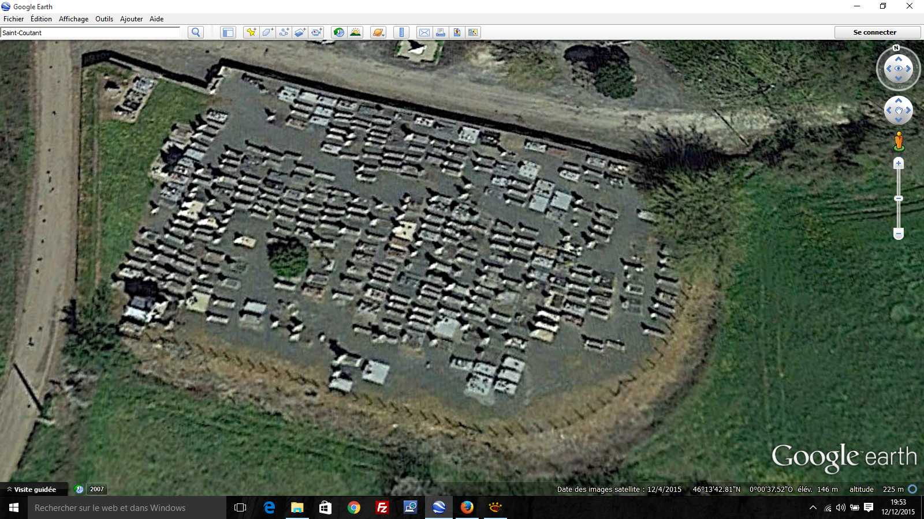
Task: View in Google Maps icon
Action: [473, 32]
